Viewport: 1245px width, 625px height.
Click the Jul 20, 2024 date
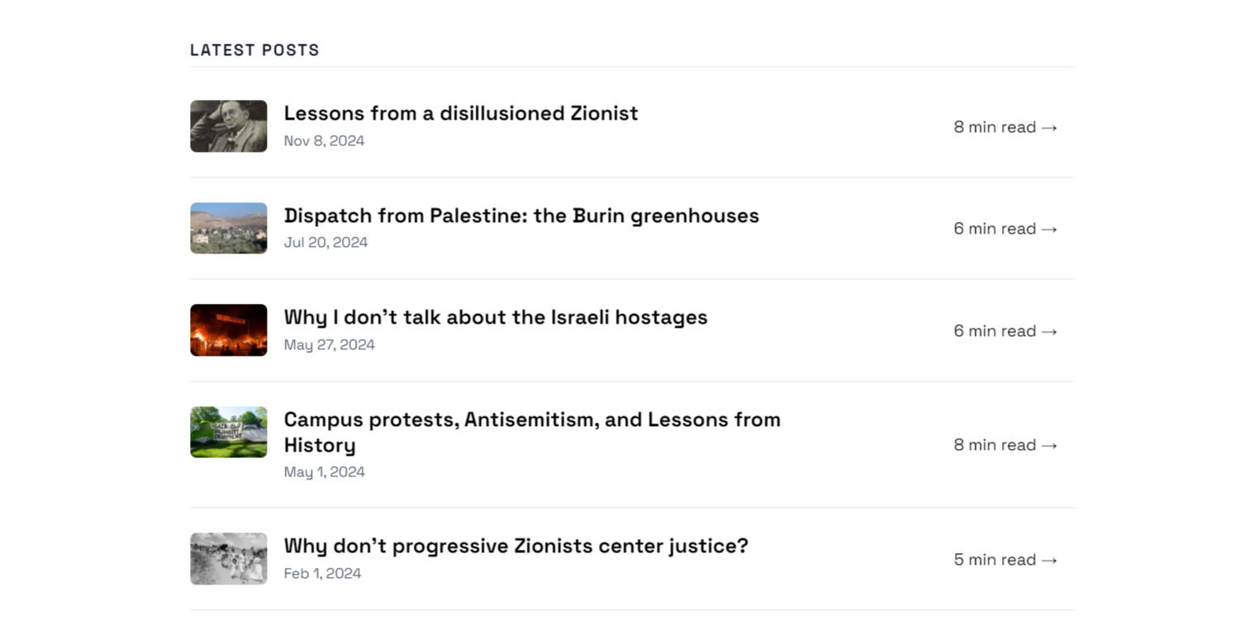326,243
